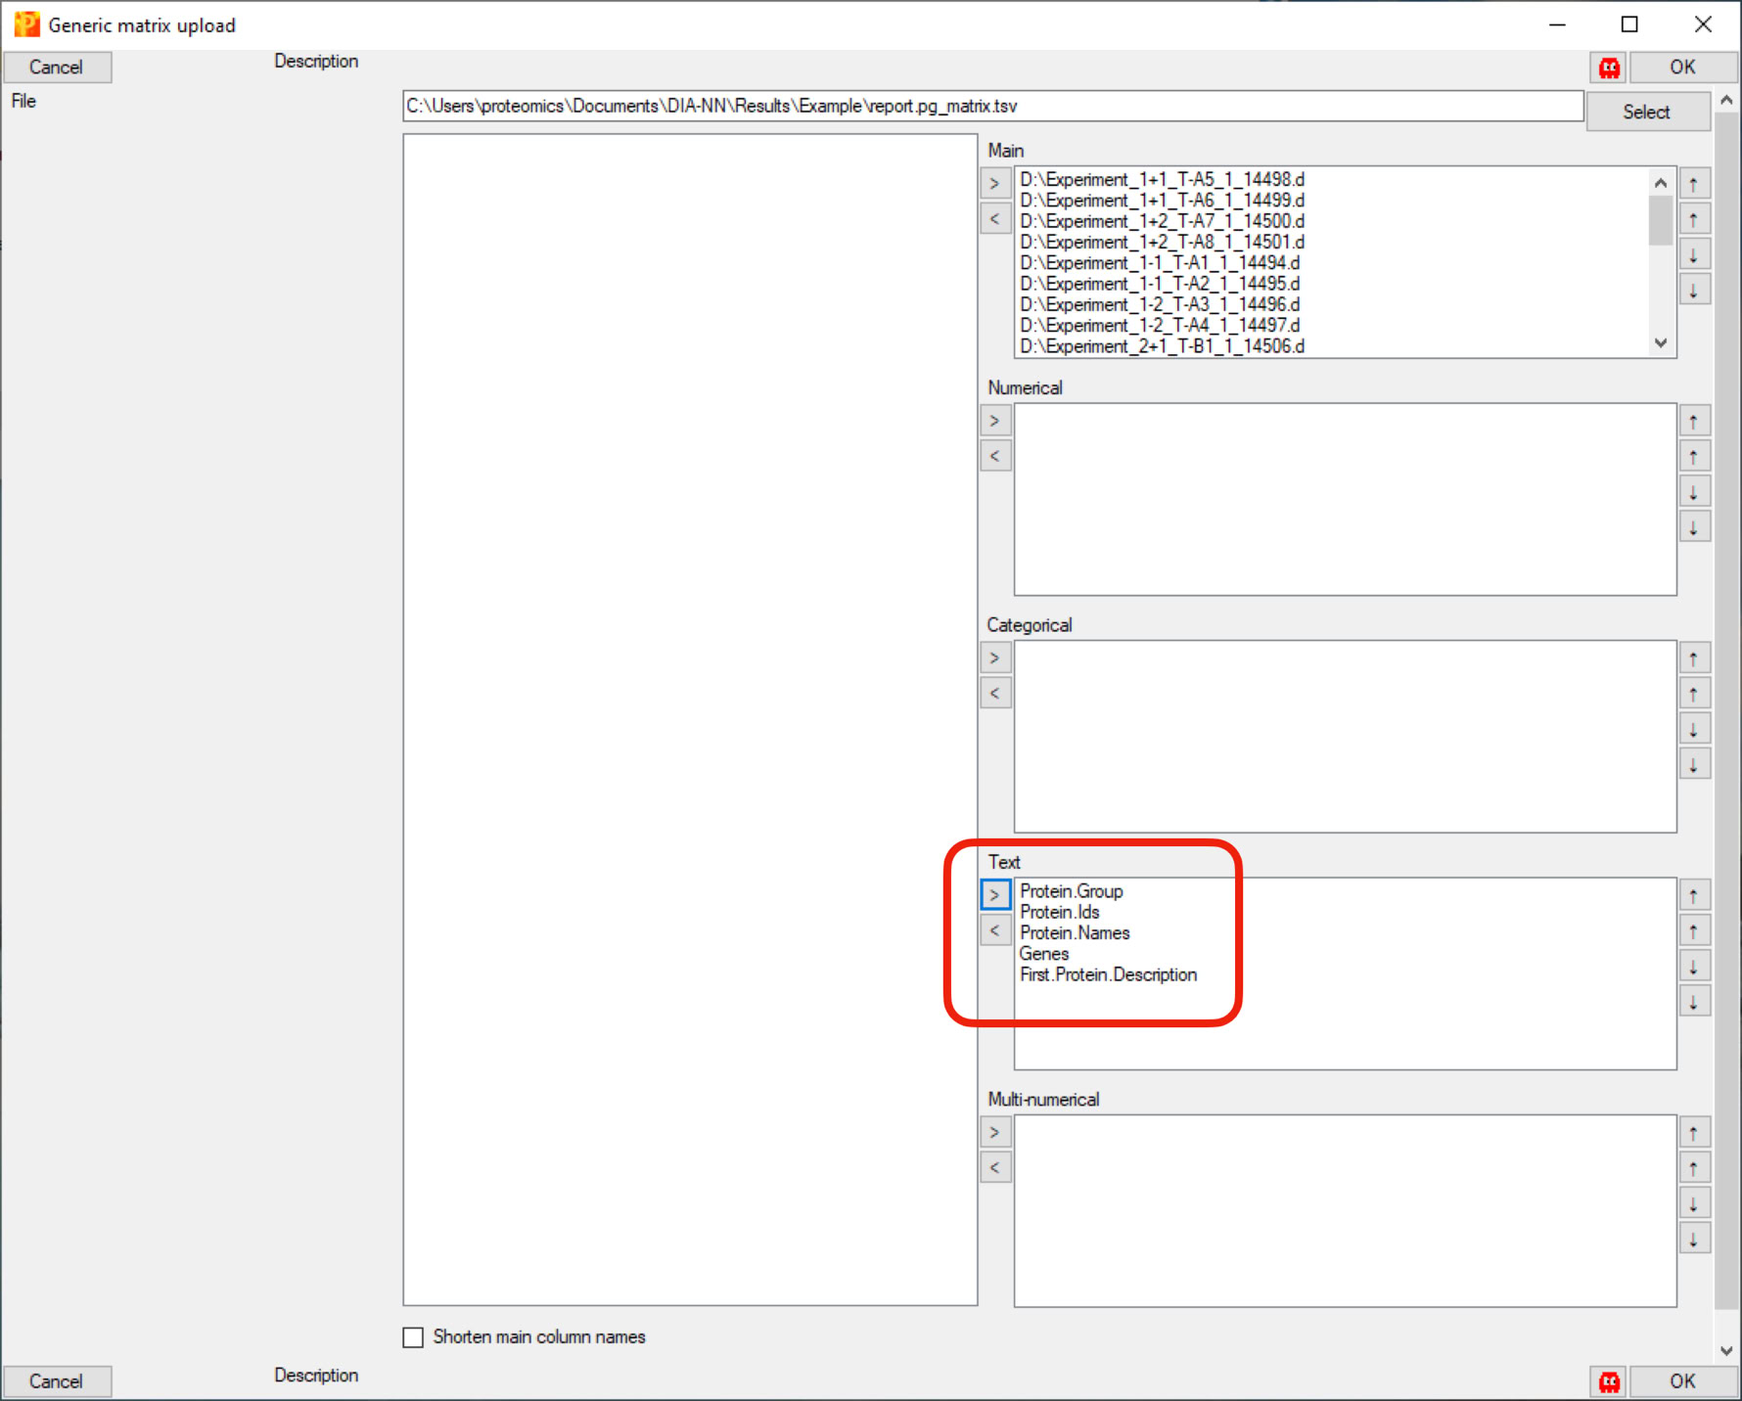Image resolution: width=1742 pixels, height=1401 pixels.
Task: Click the Cancel button at the bottom
Action: (57, 1380)
